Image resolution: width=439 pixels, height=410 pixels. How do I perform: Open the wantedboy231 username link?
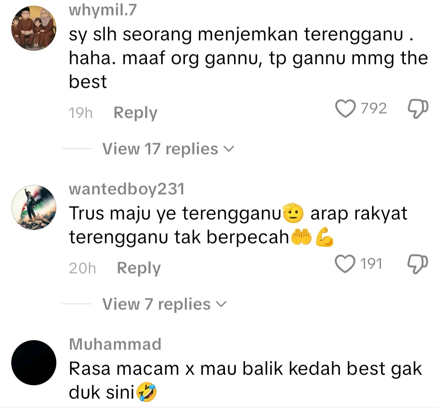coord(127,189)
